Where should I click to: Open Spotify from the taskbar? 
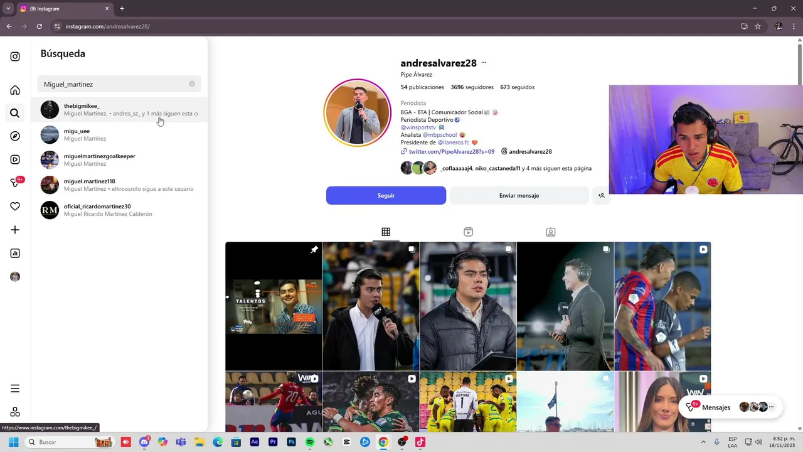click(x=310, y=442)
